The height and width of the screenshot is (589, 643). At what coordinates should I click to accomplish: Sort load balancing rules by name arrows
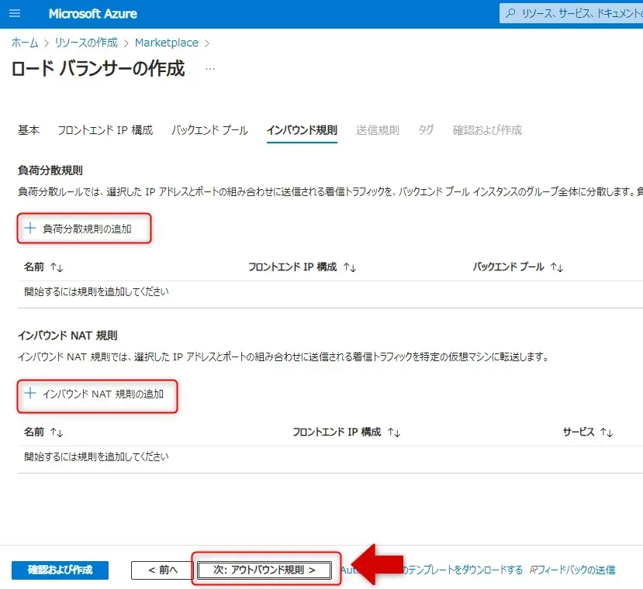(57, 267)
